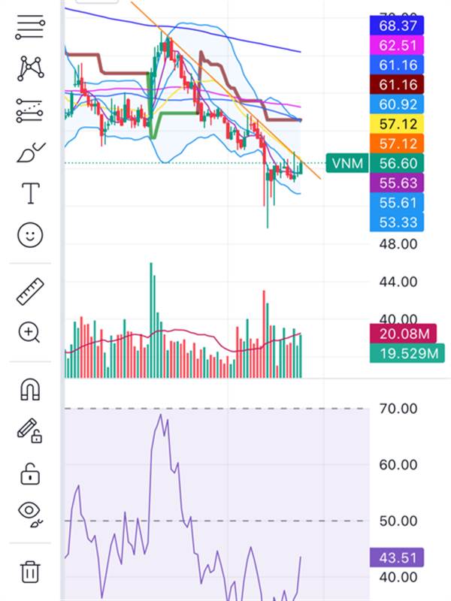
Task: Toggle hide all drawings eye icon
Action: pos(30,515)
